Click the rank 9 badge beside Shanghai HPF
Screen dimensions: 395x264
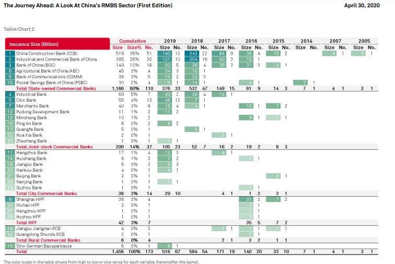[x=9, y=199]
